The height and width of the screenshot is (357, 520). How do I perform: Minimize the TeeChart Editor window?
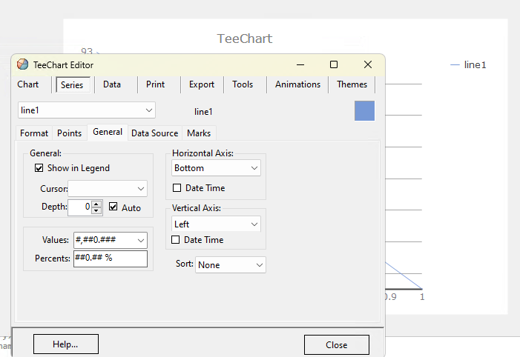(300, 64)
